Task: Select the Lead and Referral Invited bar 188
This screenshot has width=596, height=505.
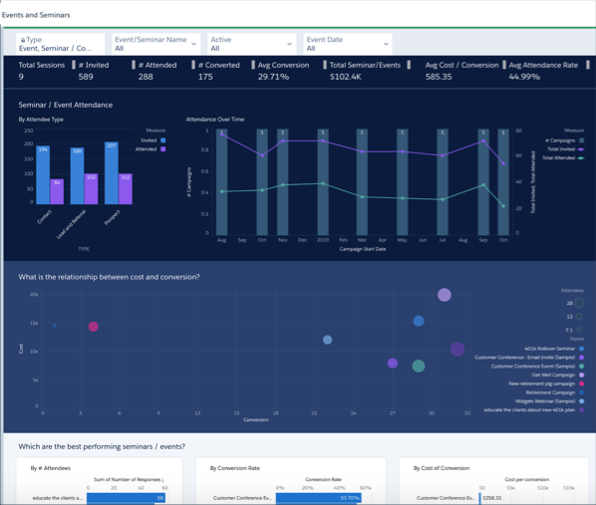Action: [77, 176]
